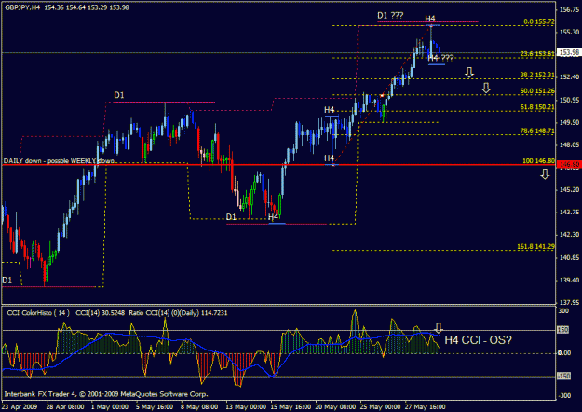Viewport: 582px width, 412px height.
Task: Click the 300 level on the CCI scale
Action: [x=563, y=311]
